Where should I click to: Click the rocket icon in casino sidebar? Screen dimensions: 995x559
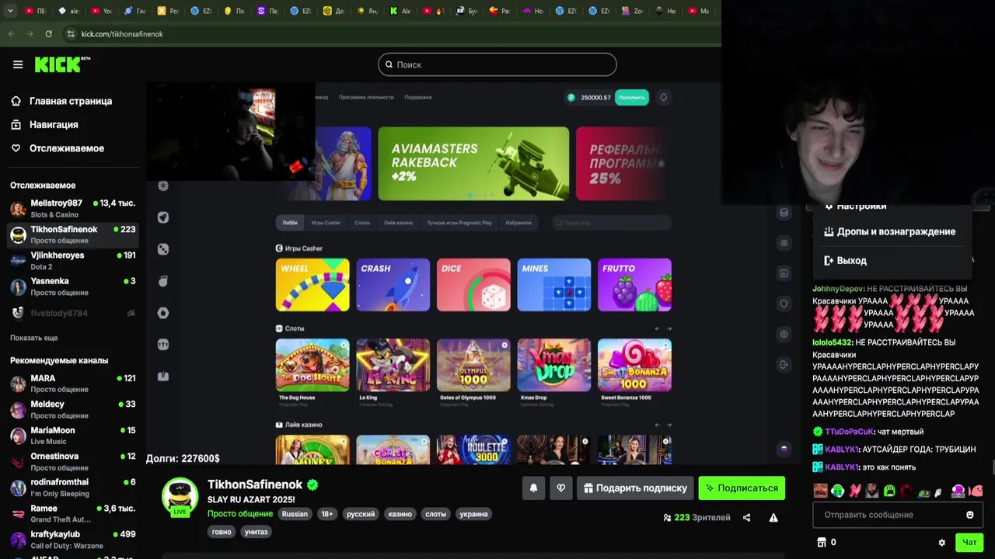163,217
